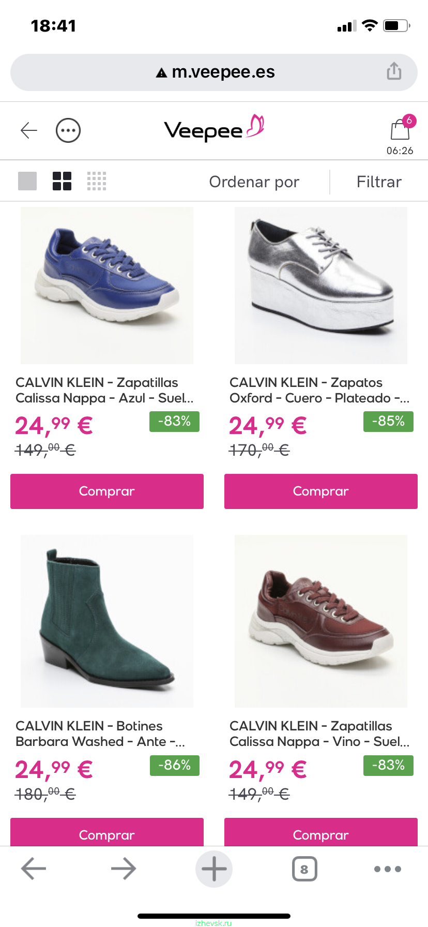
Task: Open the shopping bag cart
Action: pyautogui.click(x=400, y=128)
